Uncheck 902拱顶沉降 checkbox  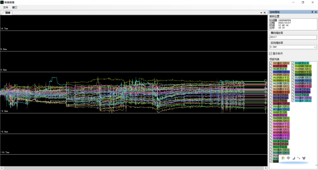click(x=271, y=66)
